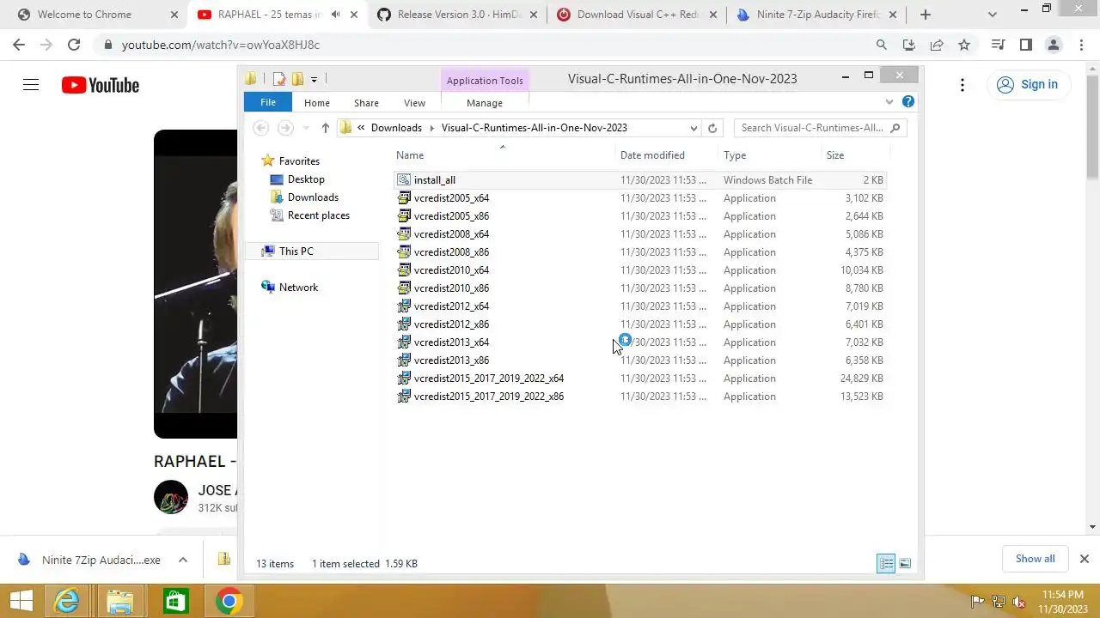
Task: Open recent locations dropdown arrow
Action: click(306, 128)
